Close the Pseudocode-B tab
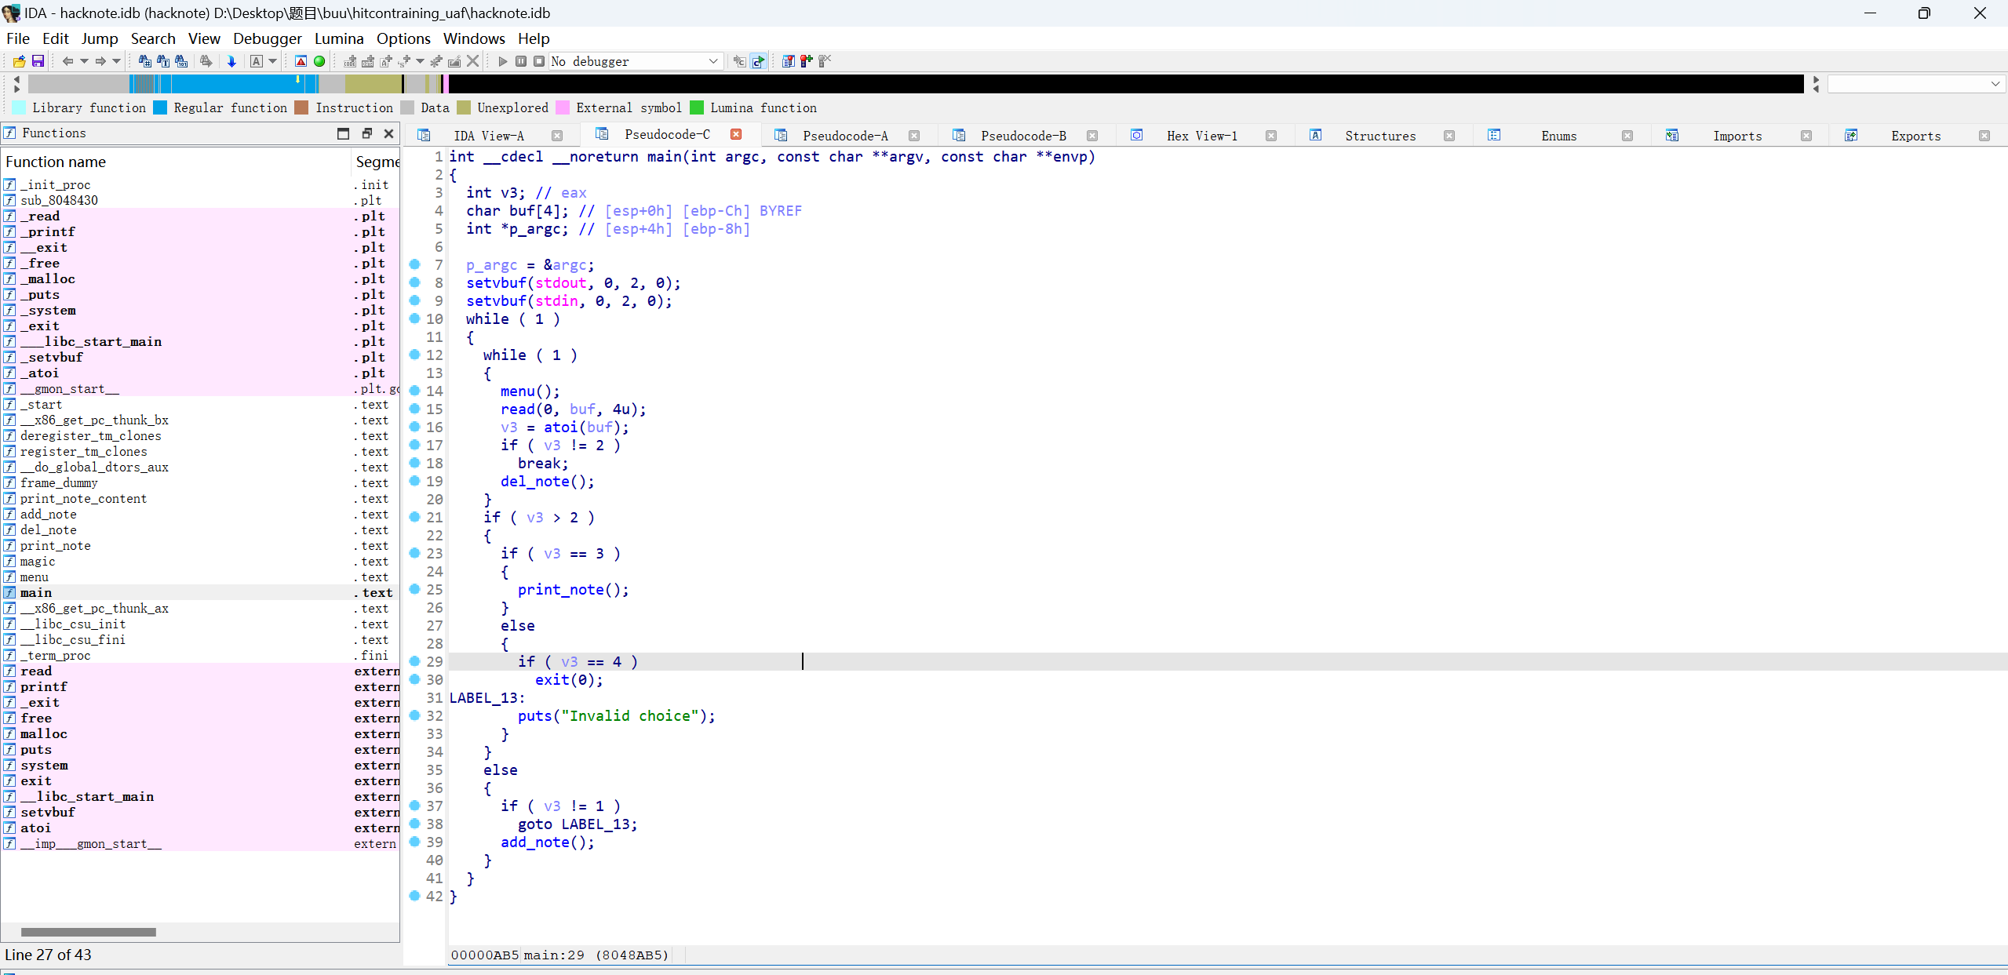The image size is (2008, 975). point(1092,136)
